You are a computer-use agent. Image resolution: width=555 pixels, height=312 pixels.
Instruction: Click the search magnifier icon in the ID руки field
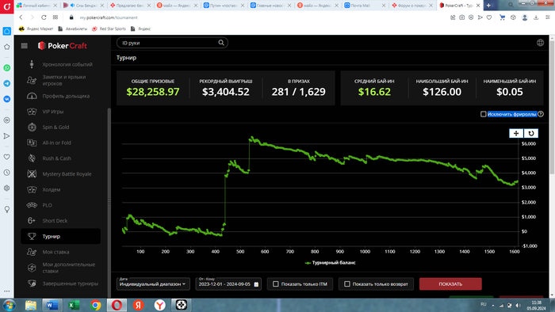(221, 43)
